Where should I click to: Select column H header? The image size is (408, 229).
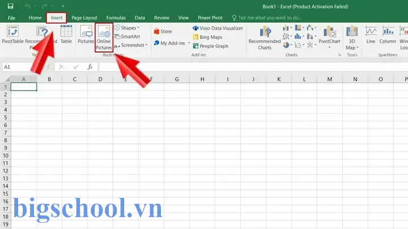pyautogui.click(x=202, y=79)
